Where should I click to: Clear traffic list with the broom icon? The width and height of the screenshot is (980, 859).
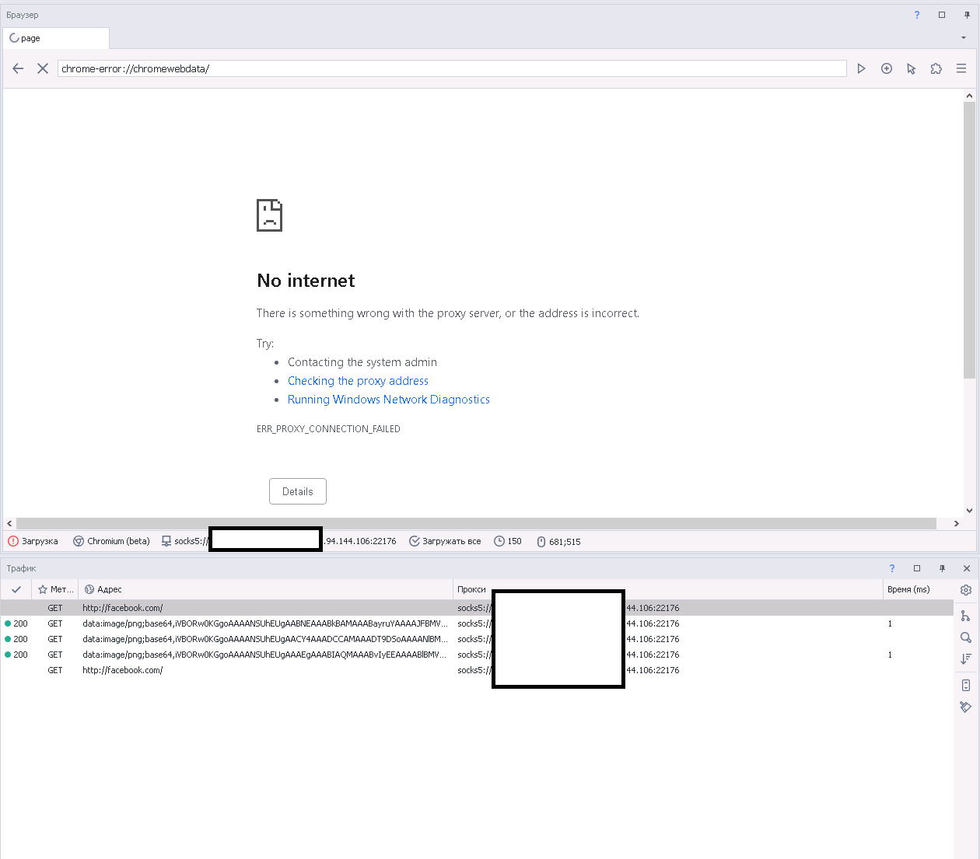966,707
